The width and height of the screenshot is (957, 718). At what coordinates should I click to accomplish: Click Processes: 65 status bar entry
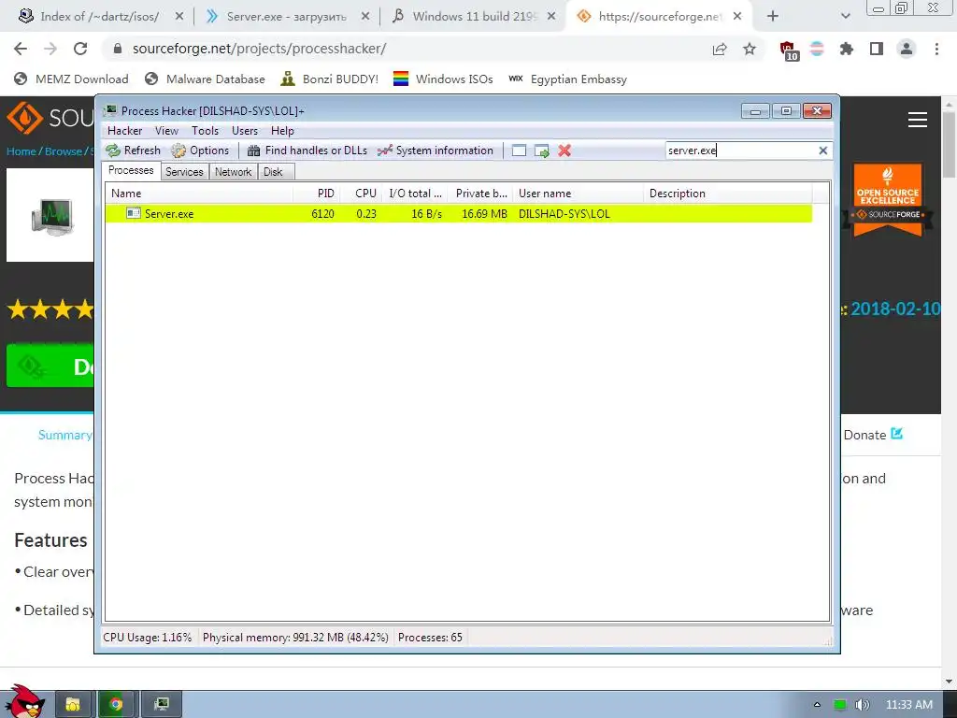[430, 638]
